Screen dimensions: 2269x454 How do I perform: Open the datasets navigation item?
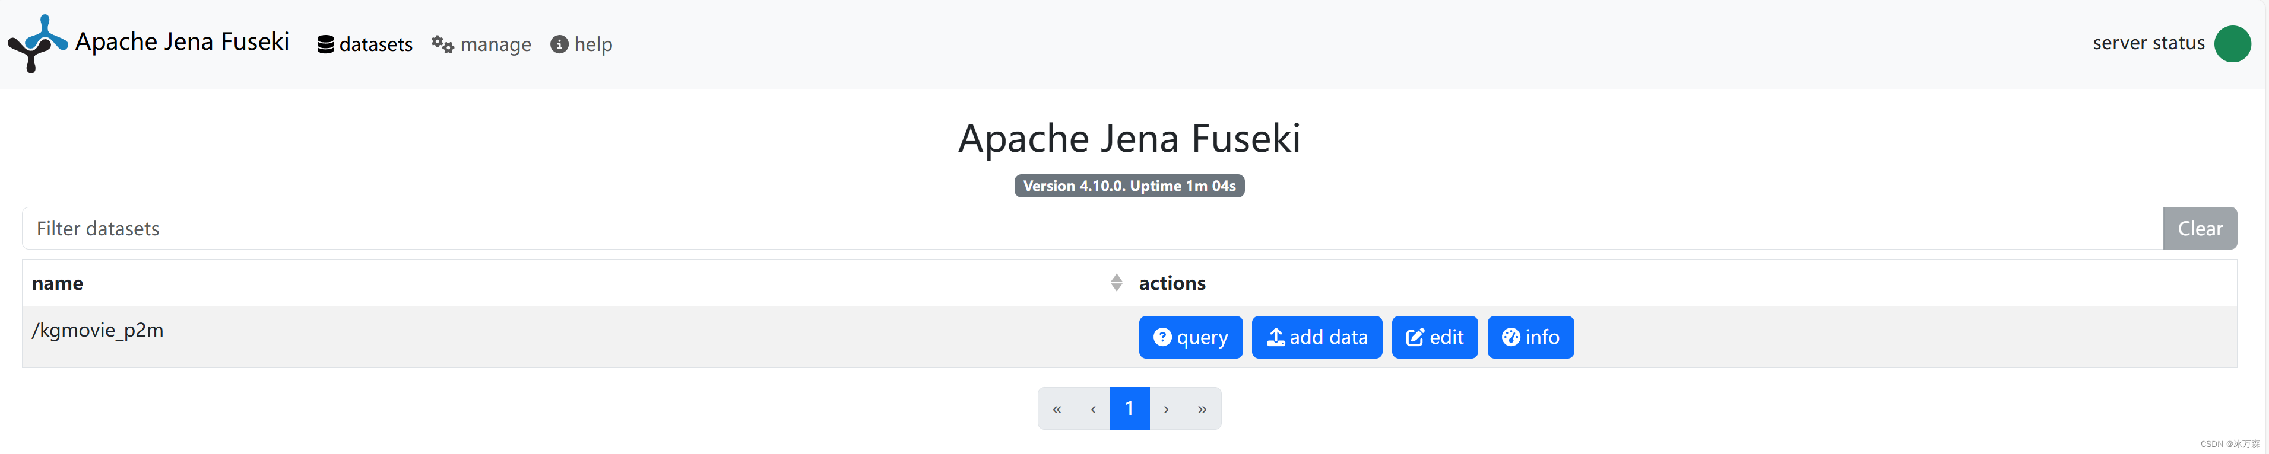tap(375, 45)
